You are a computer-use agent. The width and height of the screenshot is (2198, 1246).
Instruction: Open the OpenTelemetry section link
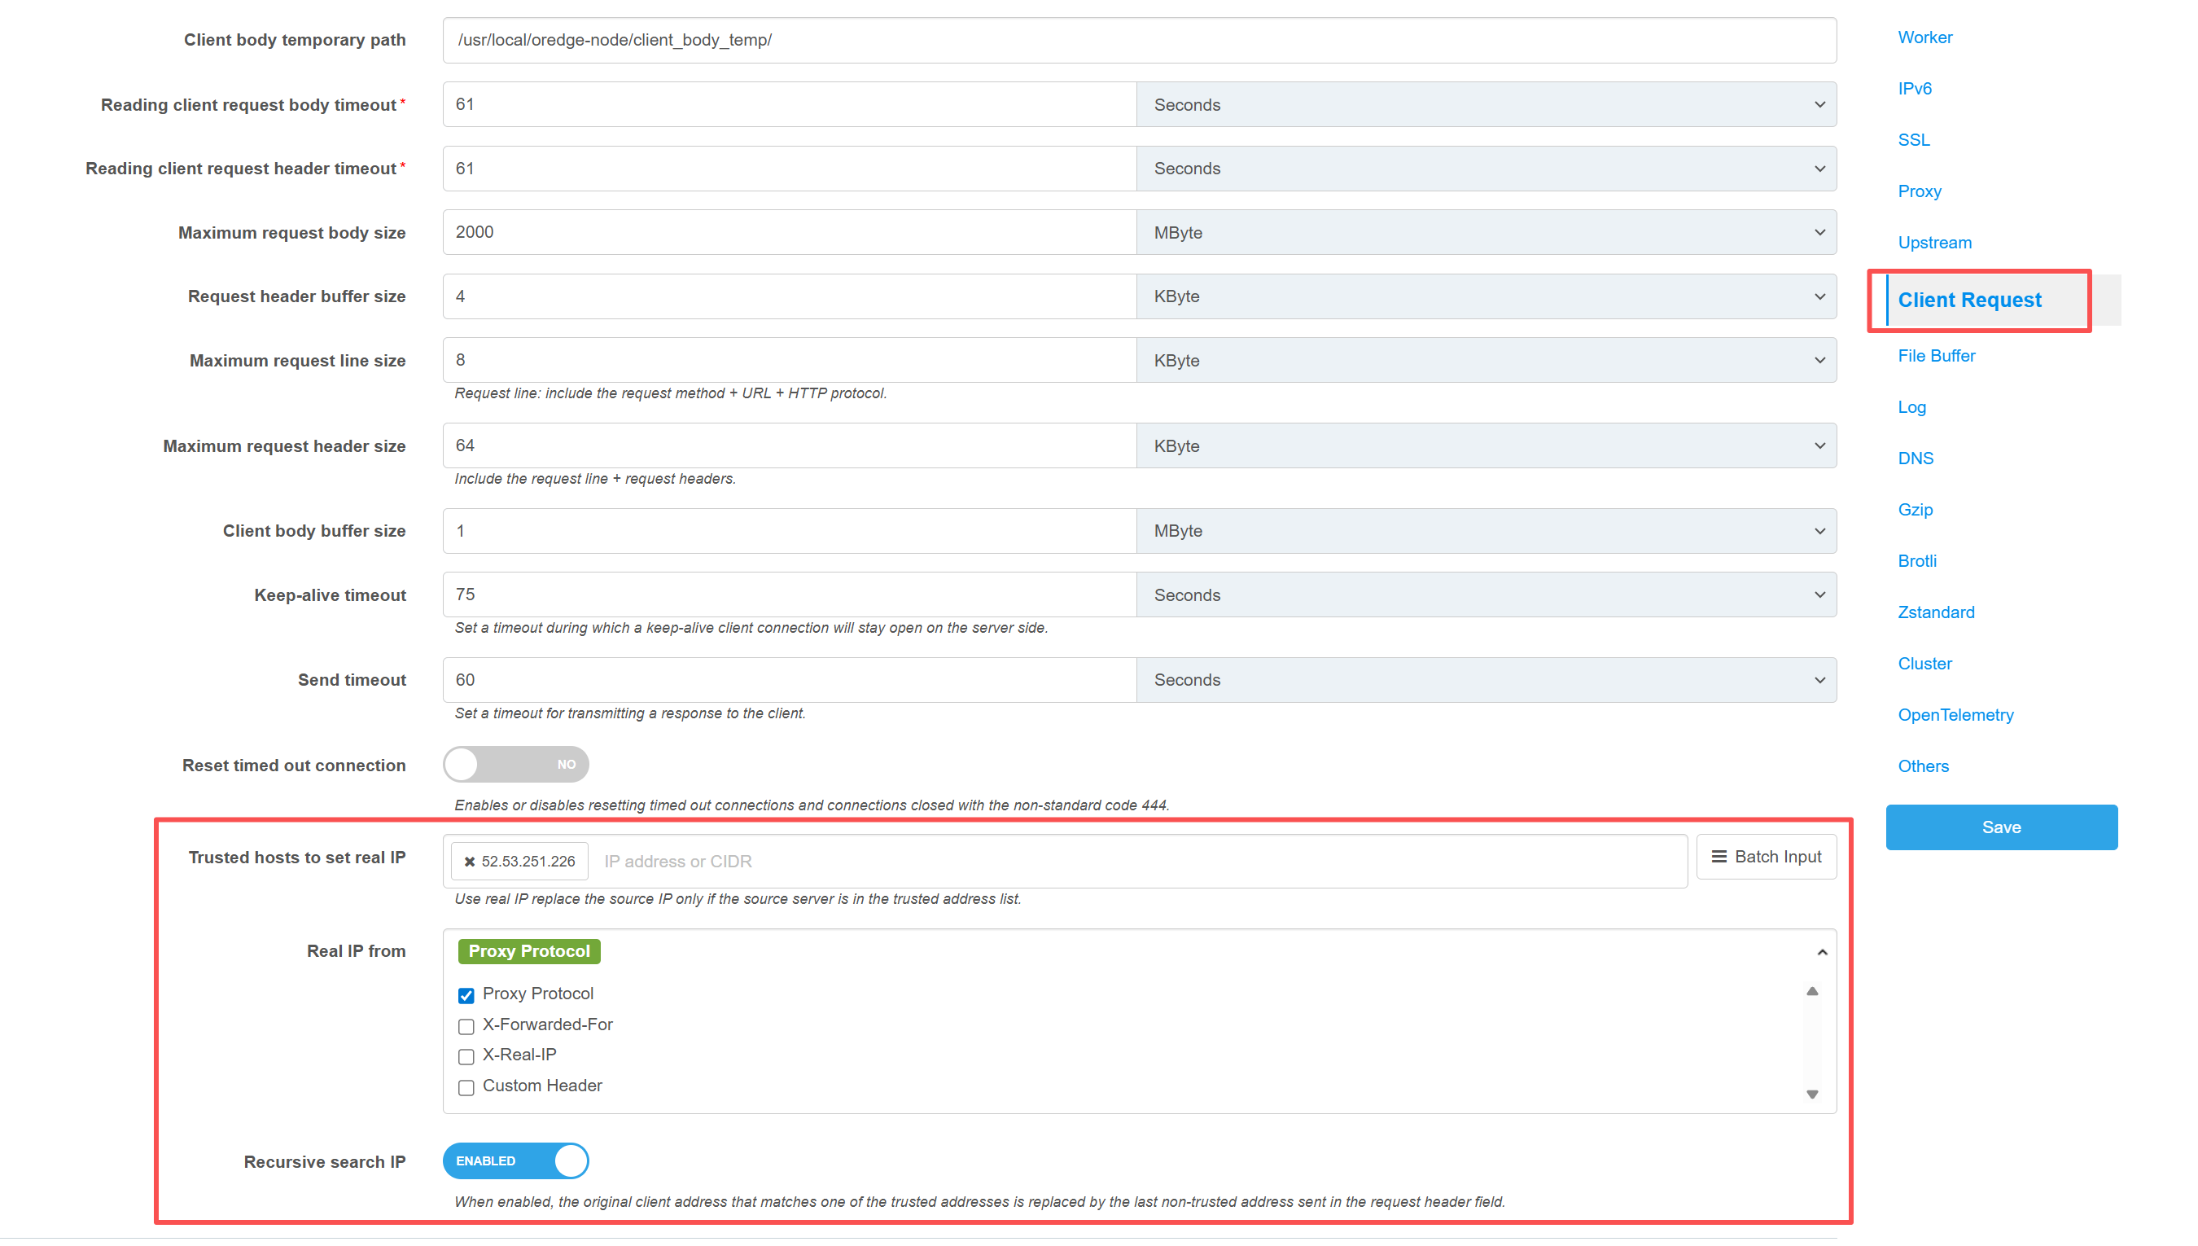[1955, 714]
